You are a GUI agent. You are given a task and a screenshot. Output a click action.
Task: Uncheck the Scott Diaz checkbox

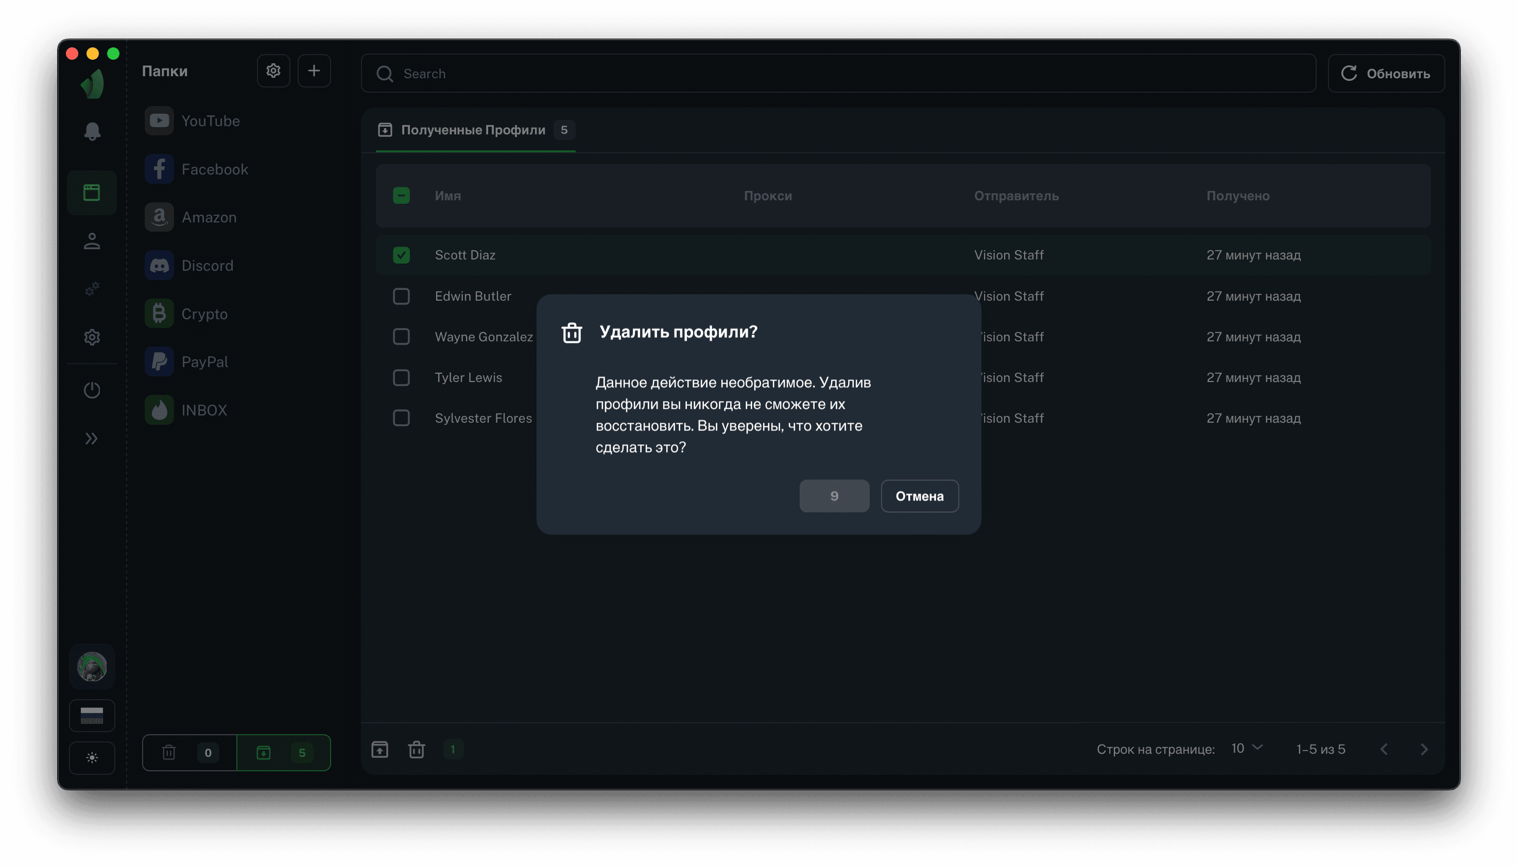click(x=401, y=255)
